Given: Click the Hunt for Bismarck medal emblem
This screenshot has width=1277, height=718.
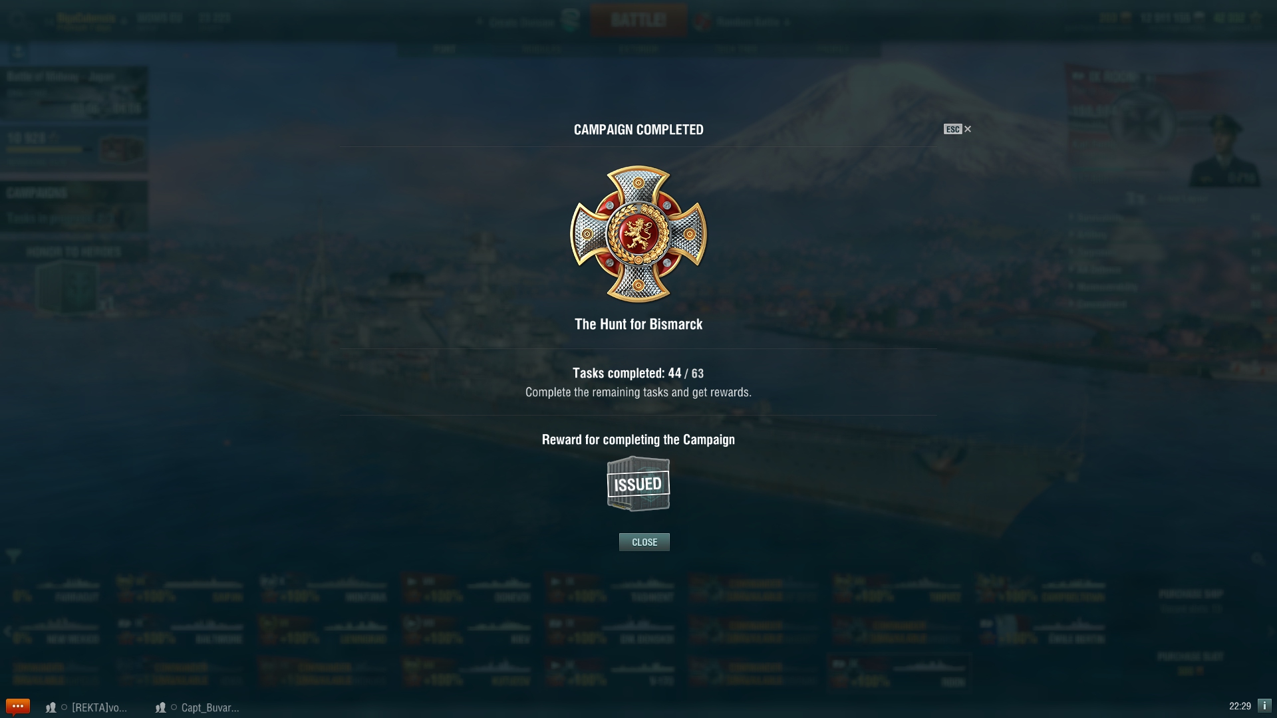Looking at the screenshot, I should pyautogui.click(x=638, y=234).
